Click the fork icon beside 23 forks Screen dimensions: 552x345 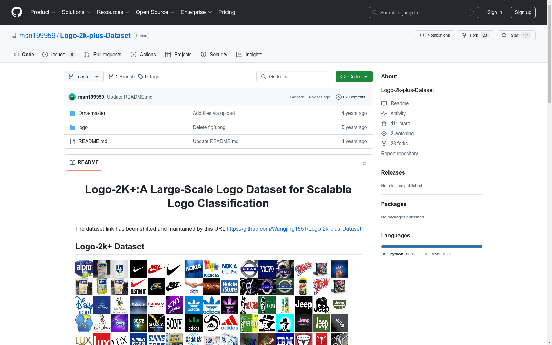click(x=384, y=144)
